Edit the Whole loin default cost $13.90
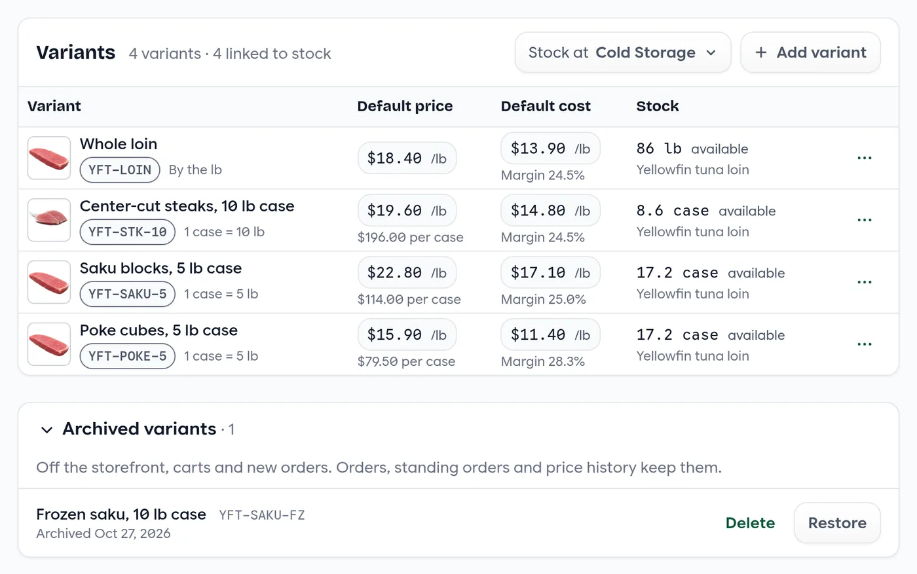Image resolution: width=917 pixels, height=574 pixels. coord(550,149)
